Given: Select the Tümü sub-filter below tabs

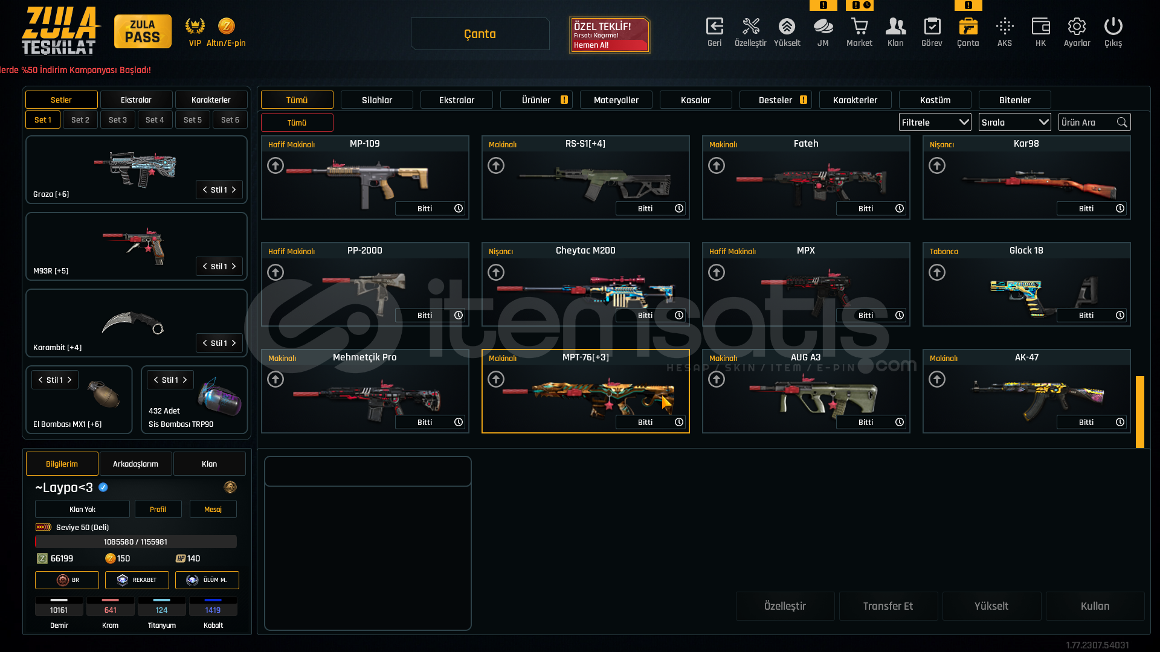Looking at the screenshot, I should click(x=297, y=123).
